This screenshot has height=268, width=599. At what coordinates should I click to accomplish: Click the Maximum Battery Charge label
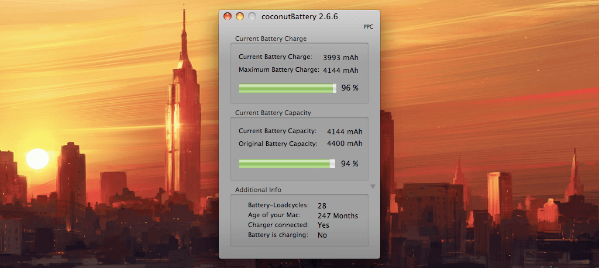(x=279, y=69)
